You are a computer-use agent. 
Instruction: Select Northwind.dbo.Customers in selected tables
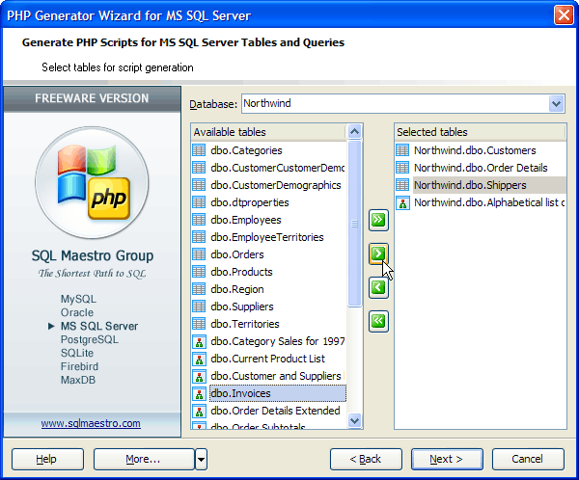[x=475, y=150]
